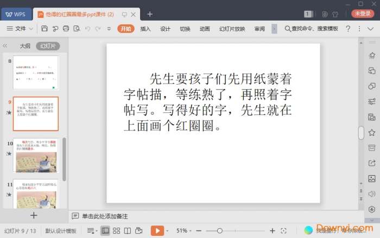The width and height of the screenshot is (380, 238).
Task: Close the ppt课件 document tab
Action: 134,15
